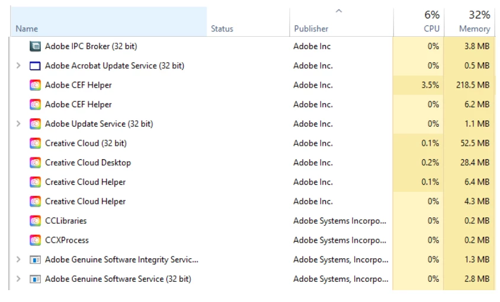This screenshot has height=302, width=500.
Task: Click icon of Adobe CEF Helper using 3.5% CPU
Action: pos(35,85)
